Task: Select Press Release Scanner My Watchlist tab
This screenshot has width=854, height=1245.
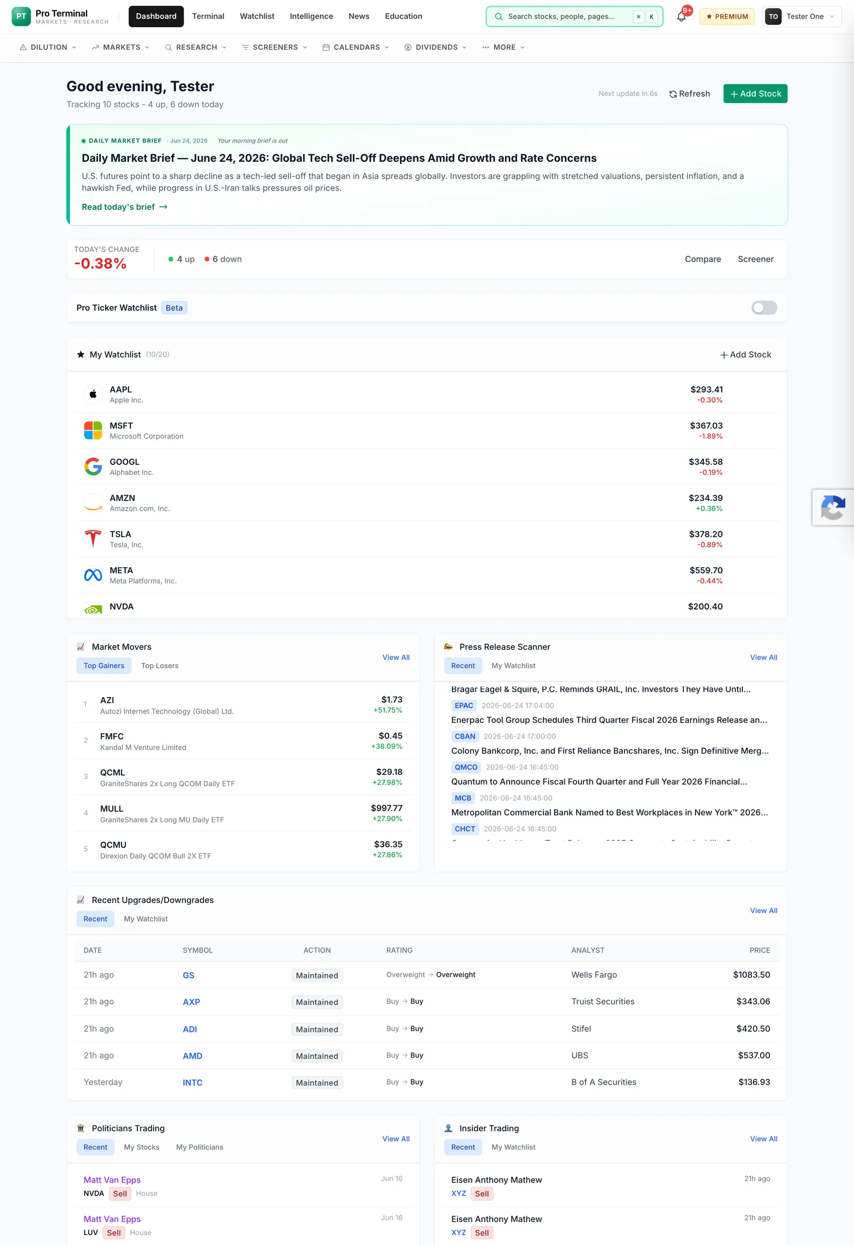Action: 513,665
